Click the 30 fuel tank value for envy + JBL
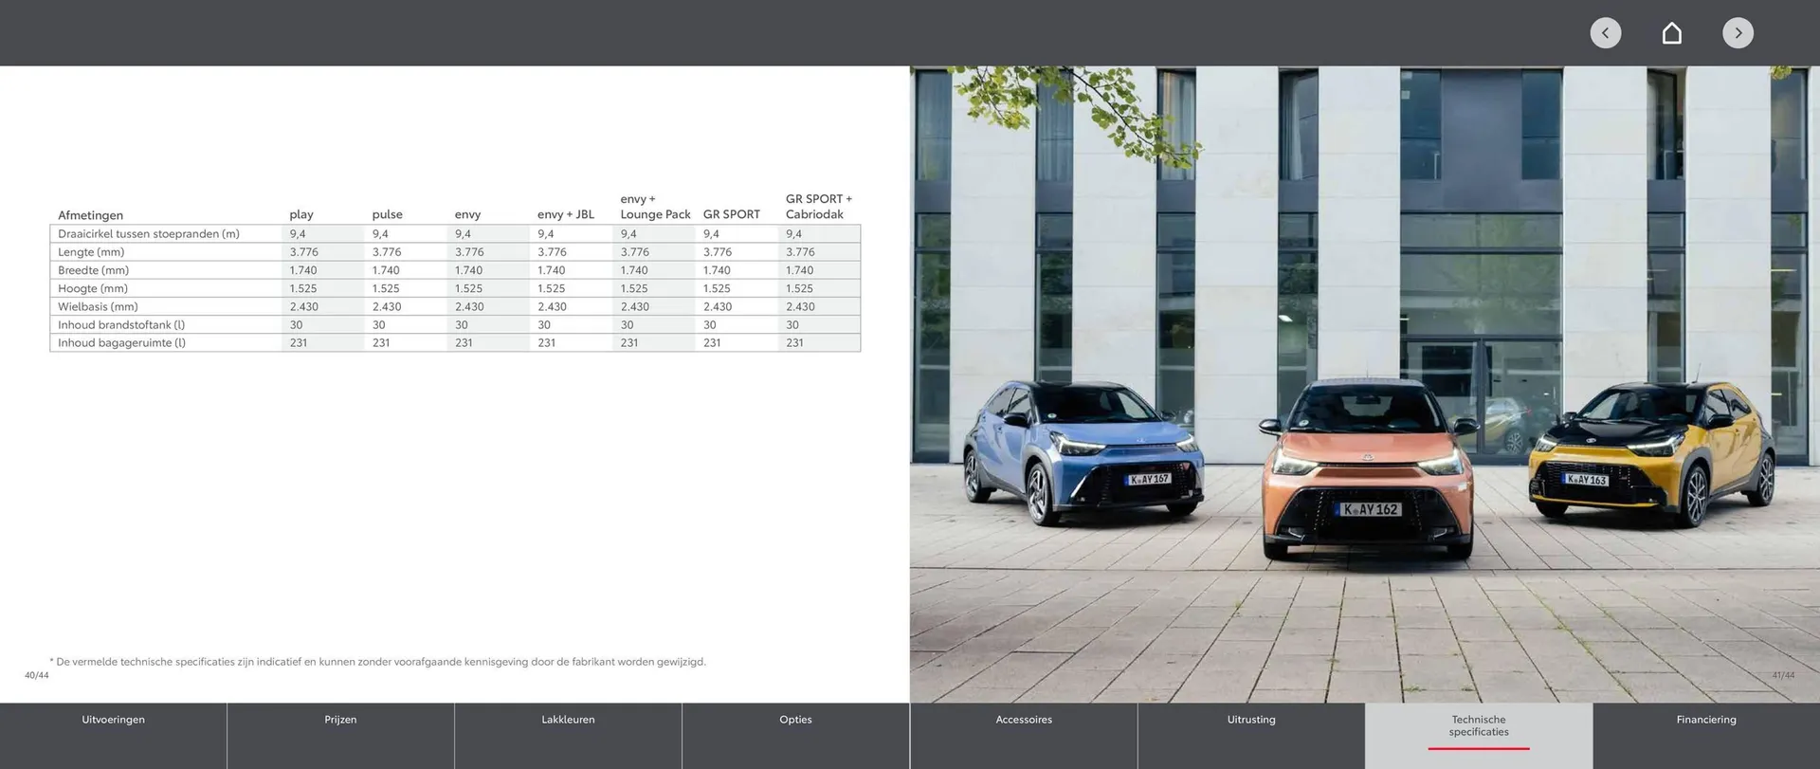This screenshot has height=769, width=1820. 544,325
